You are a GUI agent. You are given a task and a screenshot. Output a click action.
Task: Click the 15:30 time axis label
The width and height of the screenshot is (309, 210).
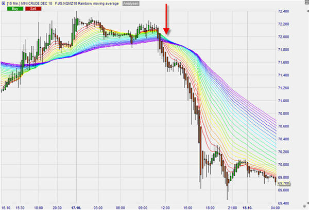[20, 207]
